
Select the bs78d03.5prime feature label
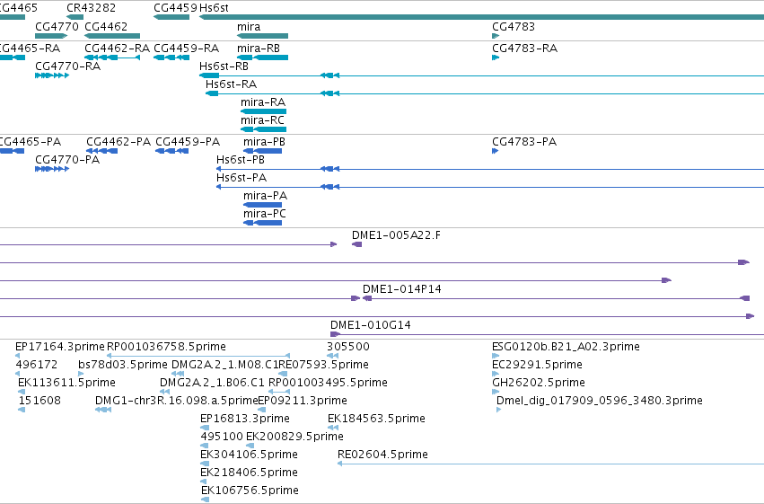point(123,365)
